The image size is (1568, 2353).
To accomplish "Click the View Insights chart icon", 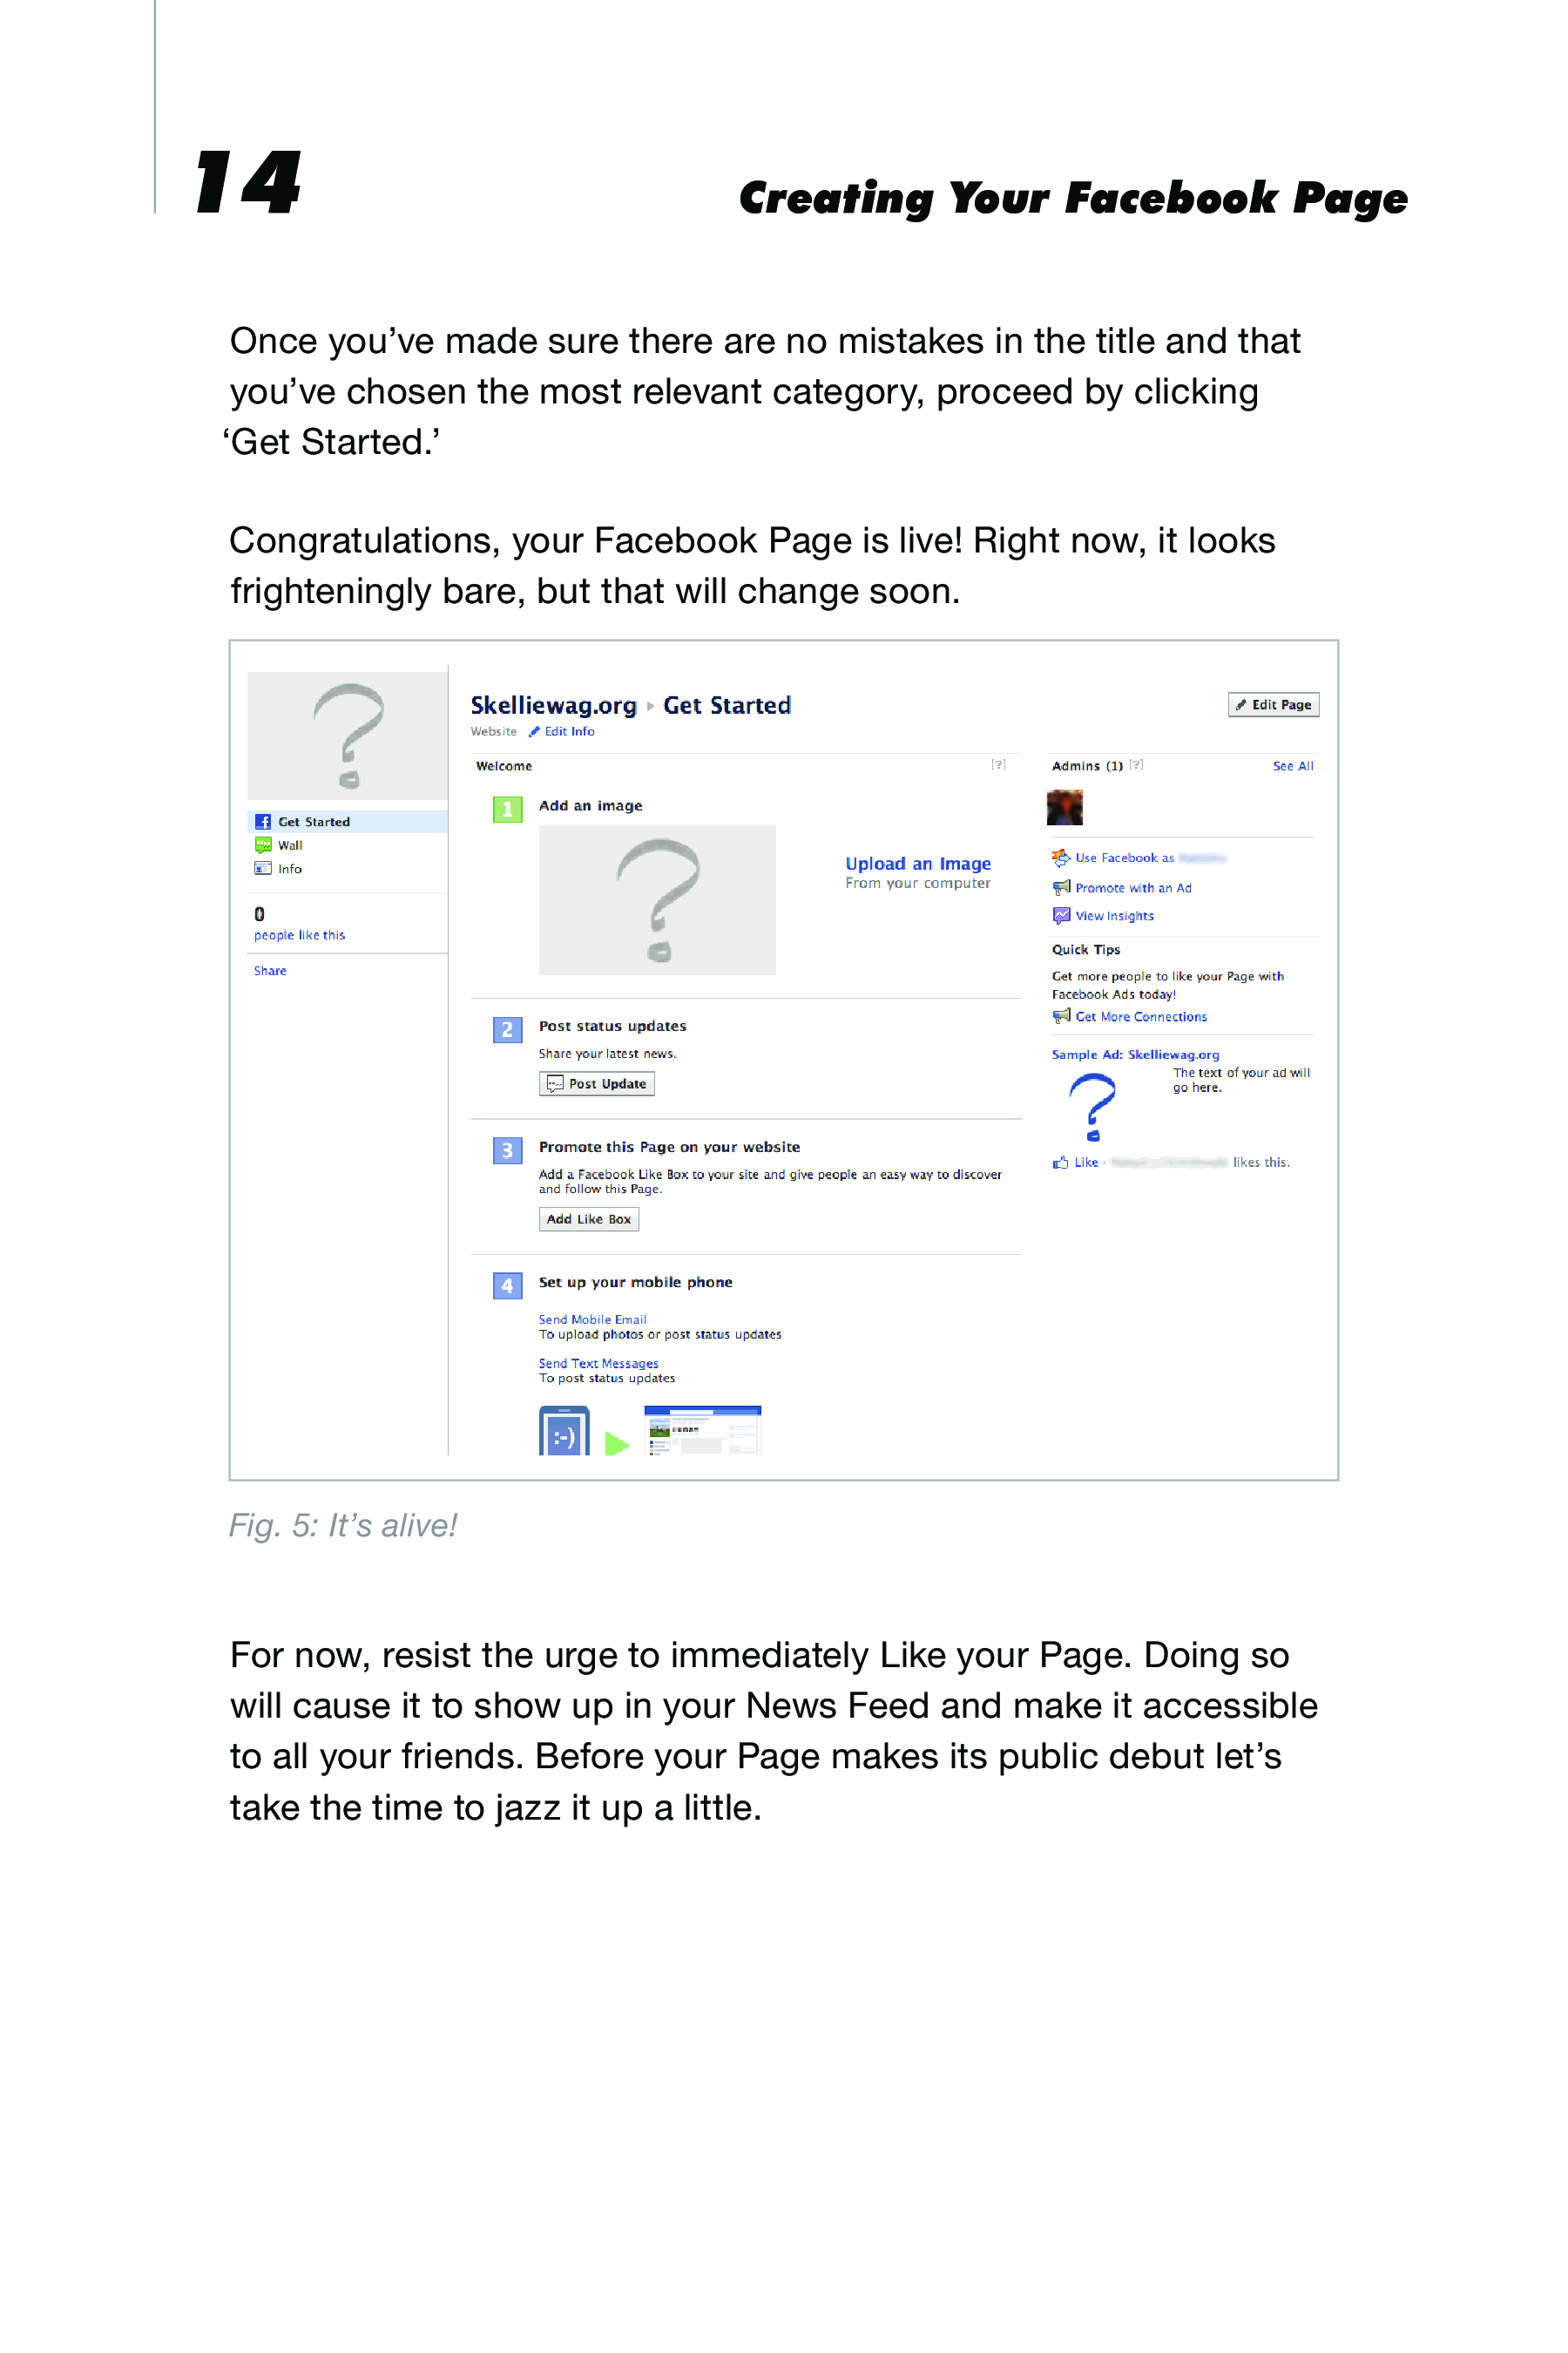I will click(x=1061, y=915).
